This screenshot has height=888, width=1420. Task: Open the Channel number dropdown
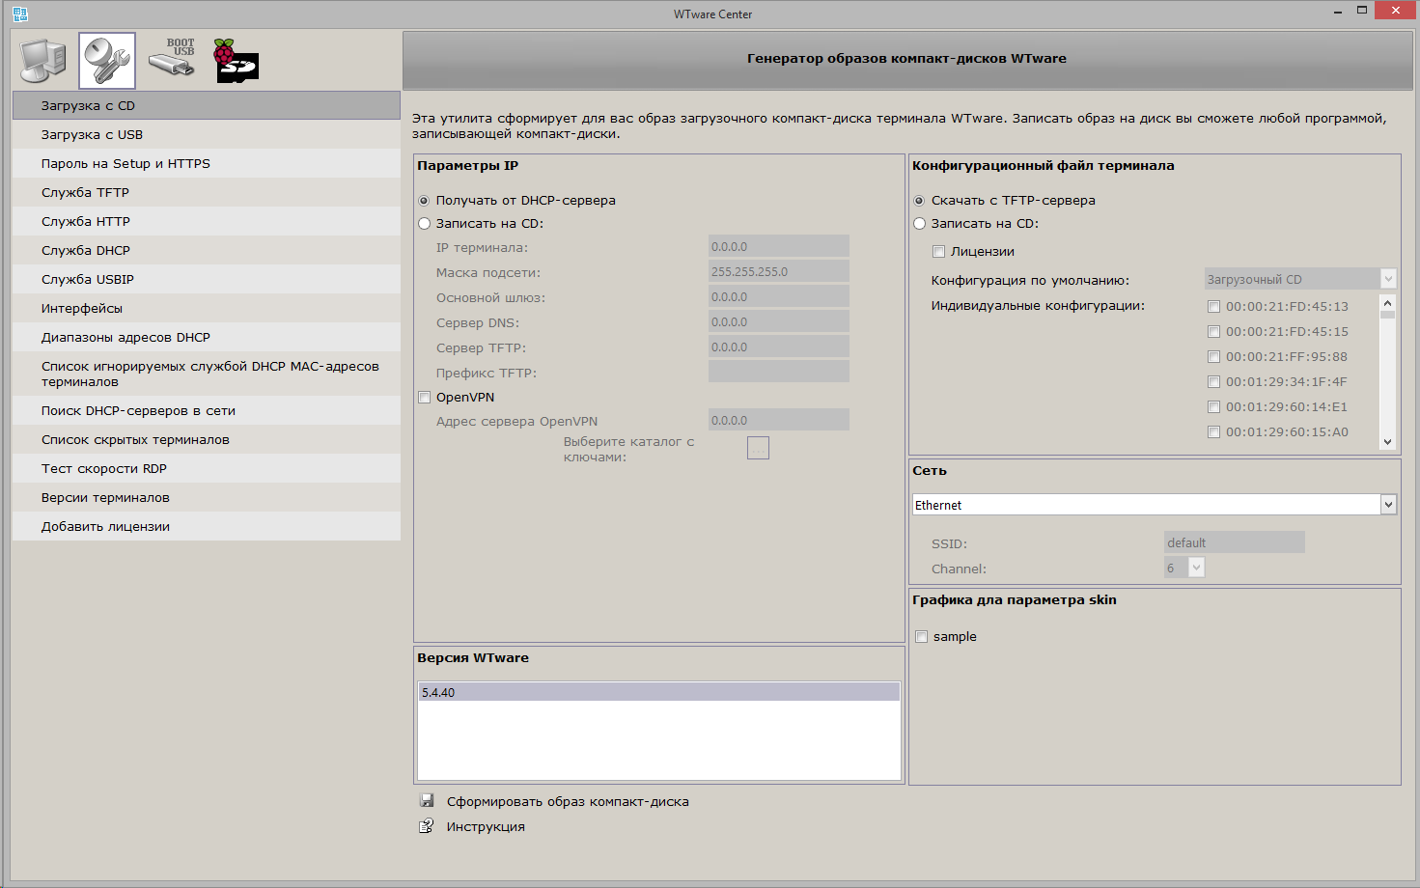(1196, 568)
